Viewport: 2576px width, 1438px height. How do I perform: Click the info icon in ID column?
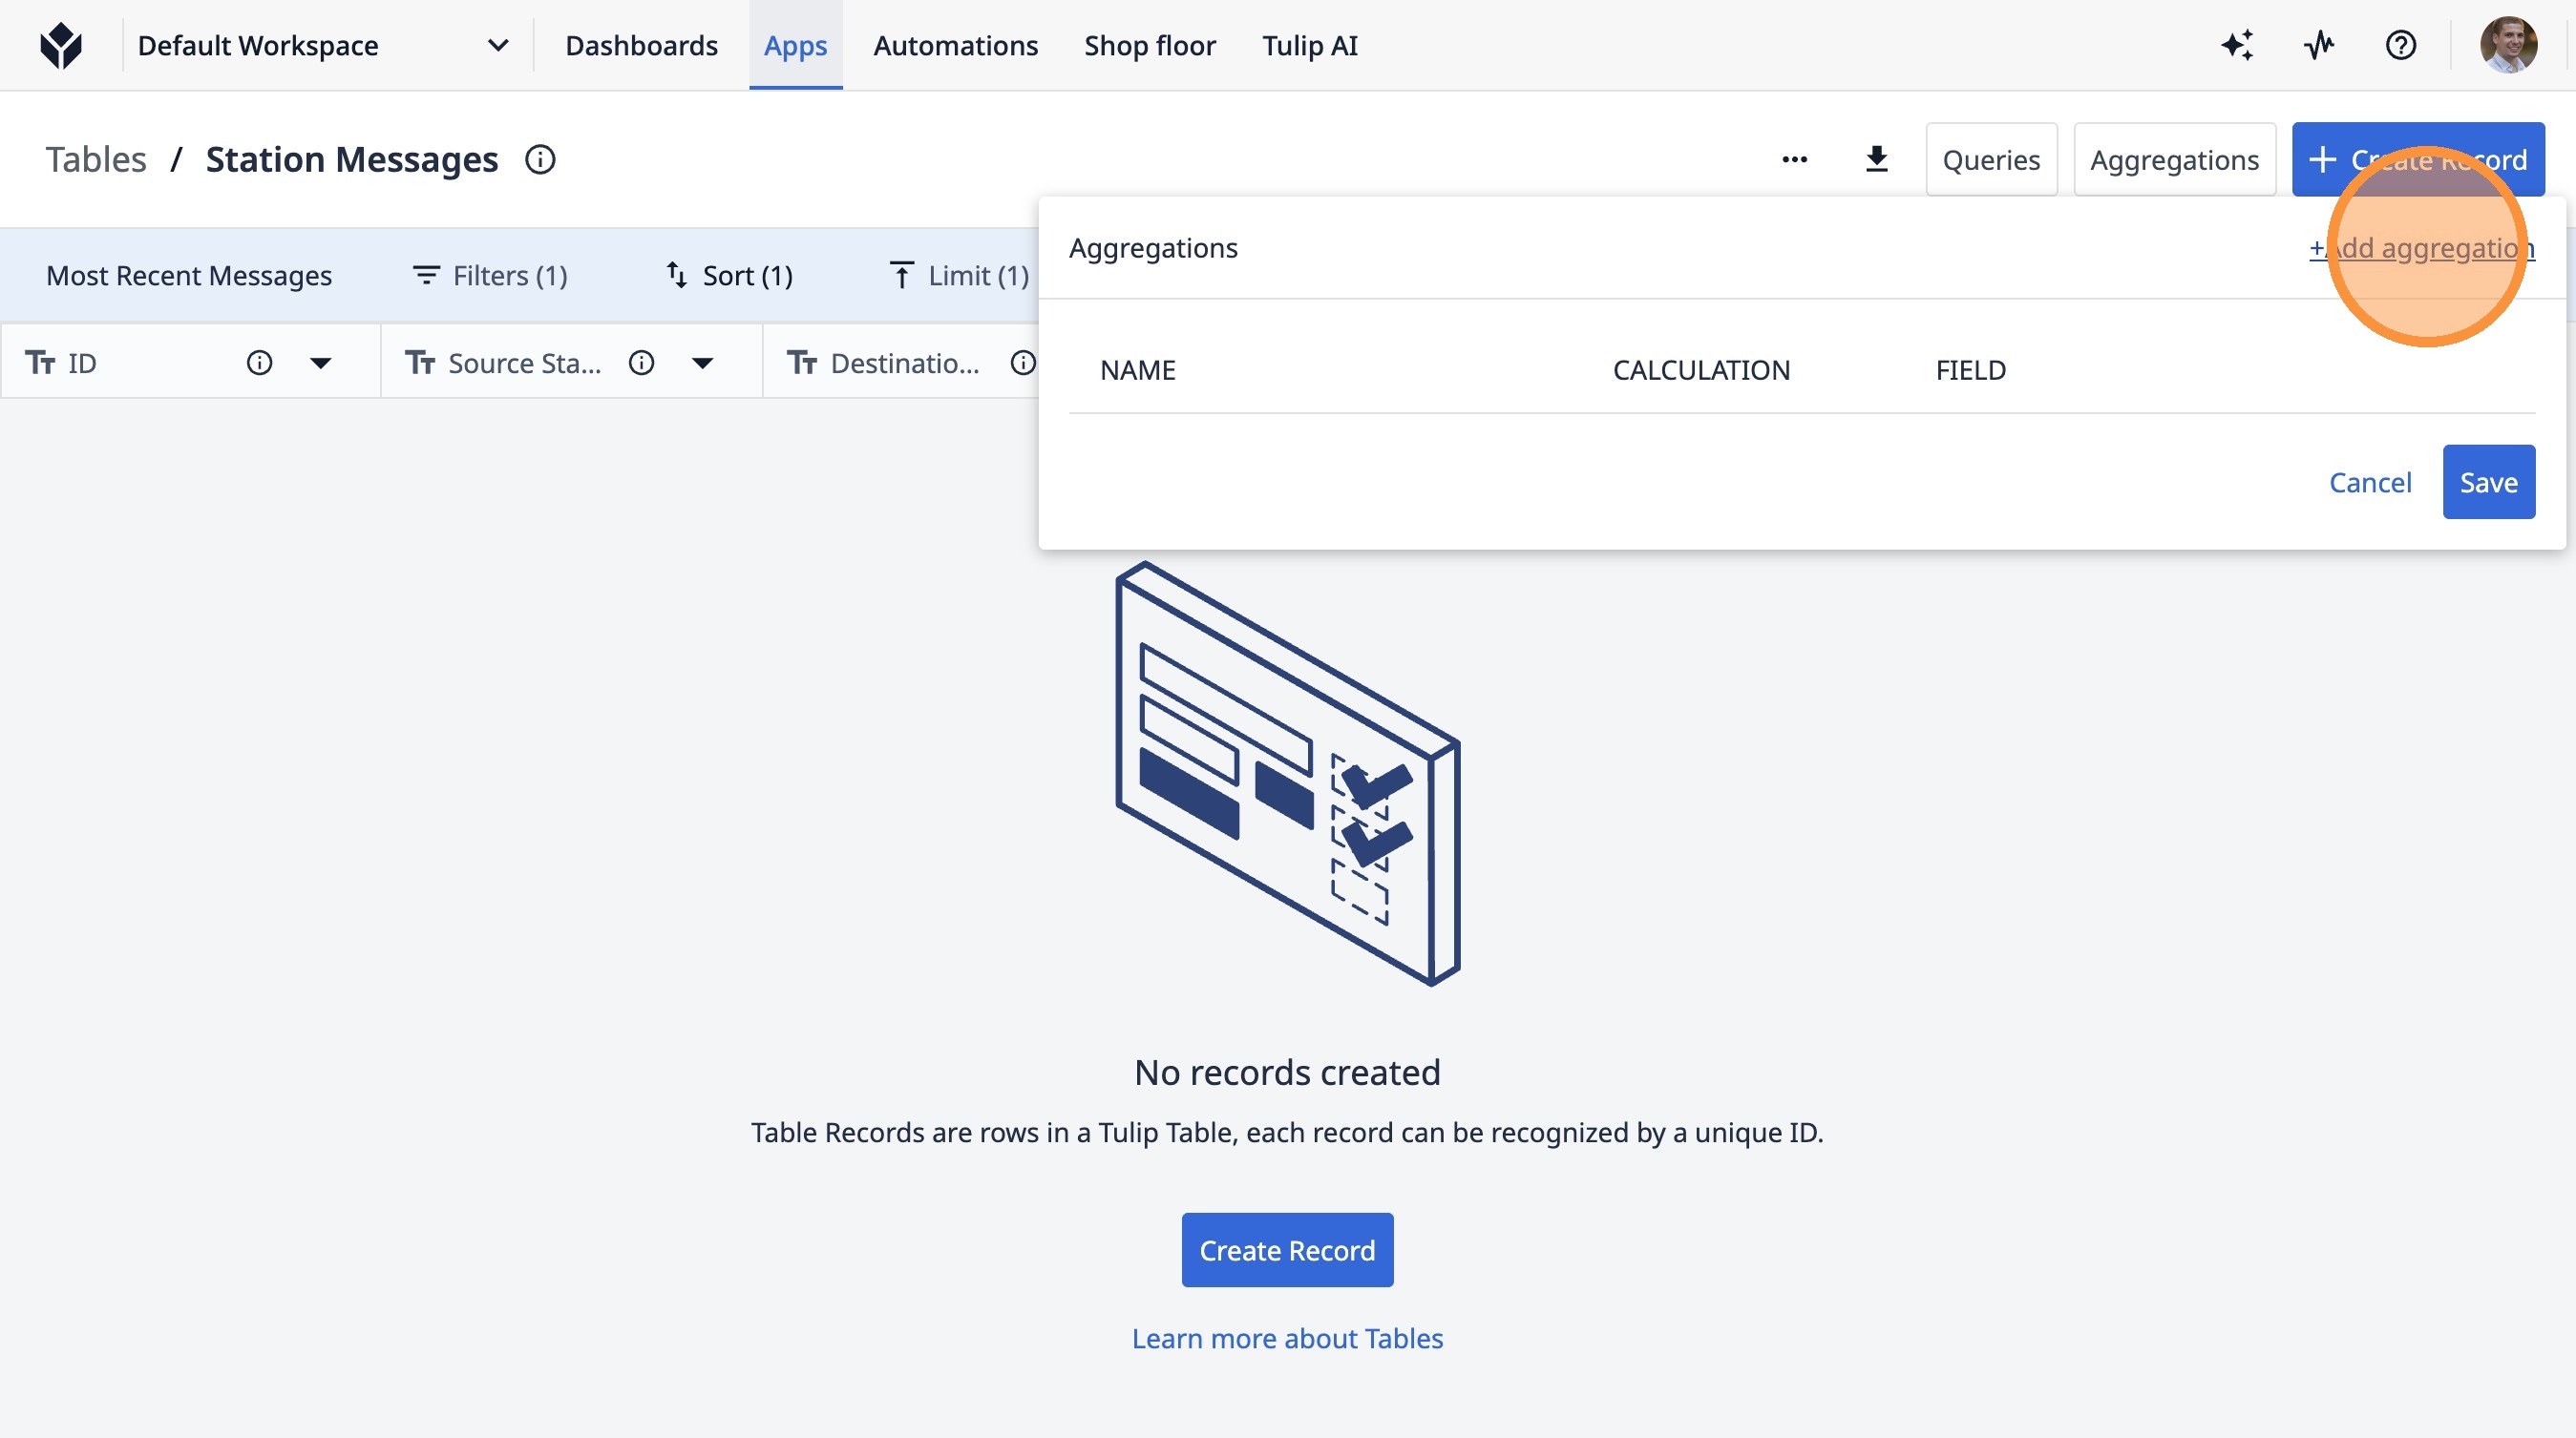point(259,363)
